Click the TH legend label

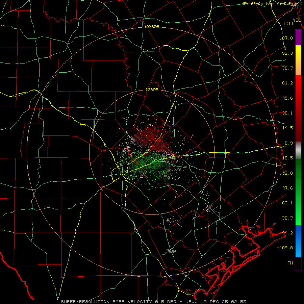pyautogui.click(x=290, y=263)
